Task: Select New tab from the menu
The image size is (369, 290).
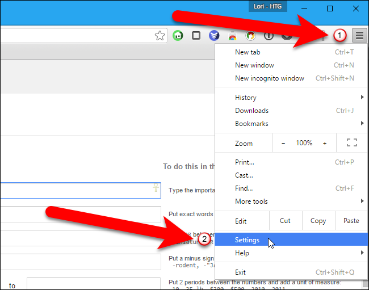Action: click(291, 52)
